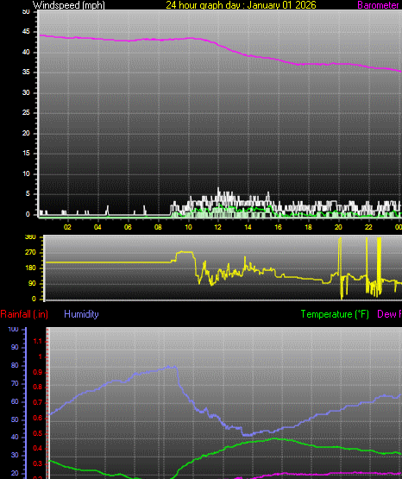Select 0.4 on red rainfall axis
The height and width of the screenshot is (479, 402).
click(x=38, y=449)
